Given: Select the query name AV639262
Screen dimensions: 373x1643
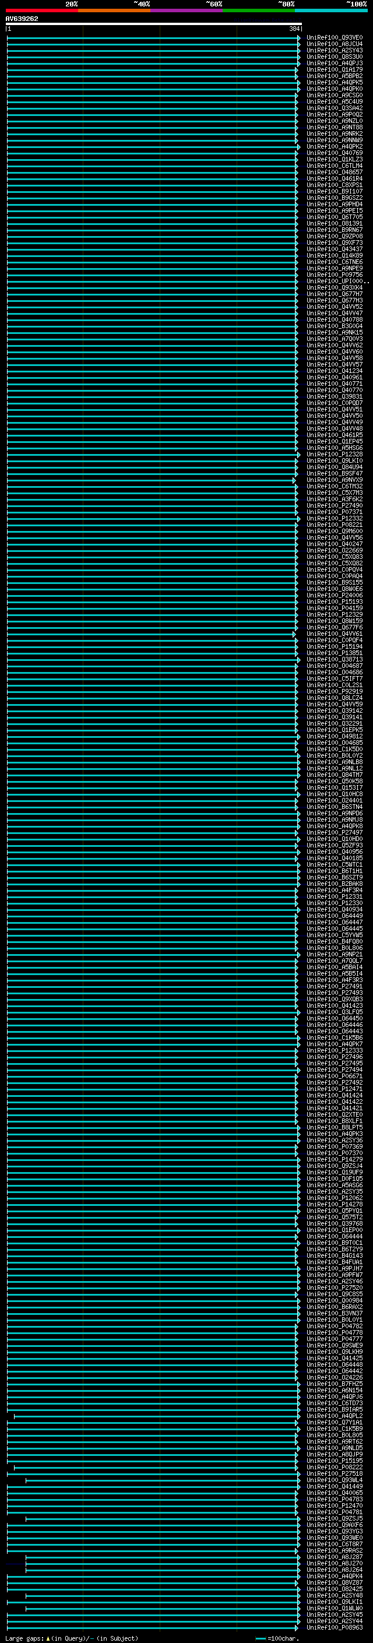Looking at the screenshot, I should (22, 19).
